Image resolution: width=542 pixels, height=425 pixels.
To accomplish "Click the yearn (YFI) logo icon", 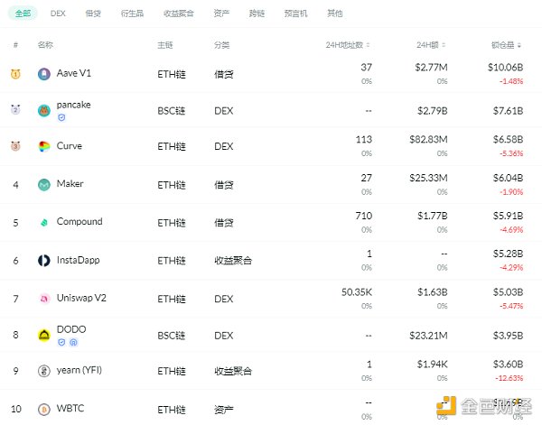I will pos(44,371).
